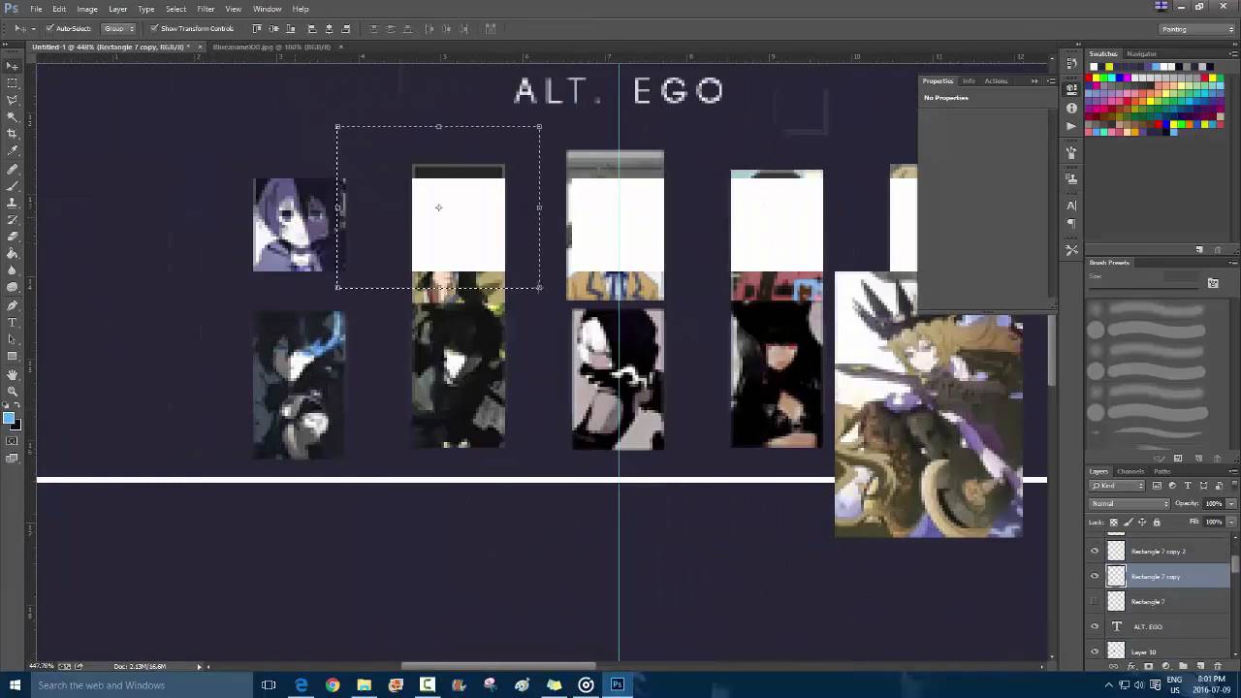Hide the Rectangle 7 copy 2 layer
The image size is (1241, 698).
1095,551
